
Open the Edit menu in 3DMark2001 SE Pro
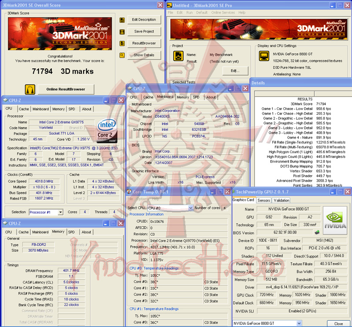pos(180,13)
